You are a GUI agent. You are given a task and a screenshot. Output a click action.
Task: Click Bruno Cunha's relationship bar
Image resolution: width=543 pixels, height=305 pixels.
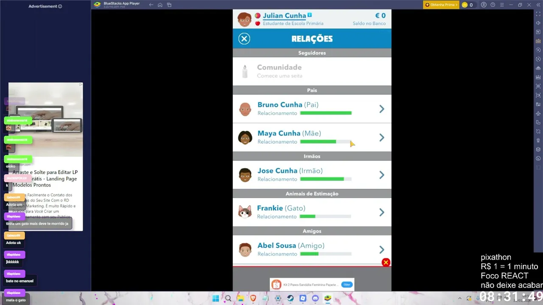tap(326, 113)
